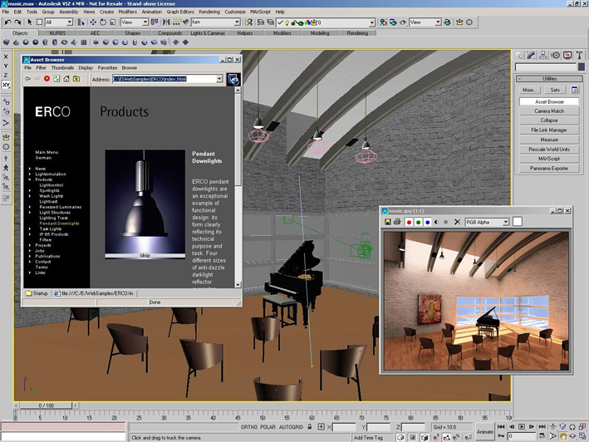Click the Camera Match utility button
Viewport: 589px width, 442px height.
(548, 110)
